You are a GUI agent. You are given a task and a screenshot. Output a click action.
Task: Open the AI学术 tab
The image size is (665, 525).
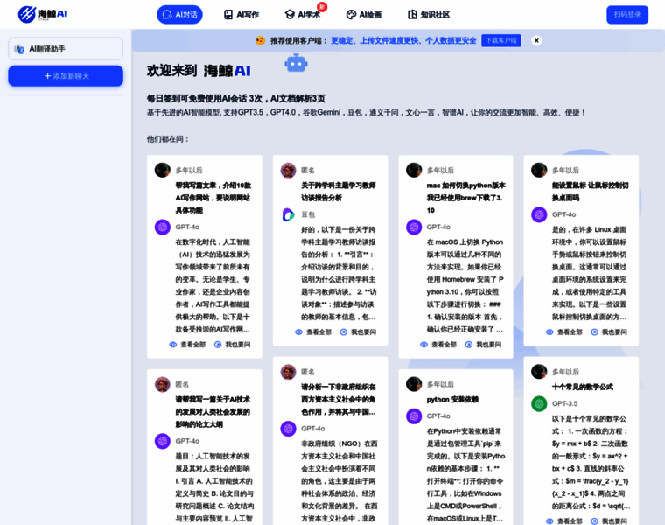303,15
